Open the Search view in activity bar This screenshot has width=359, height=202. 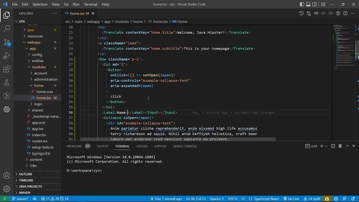tap(7, 29)
